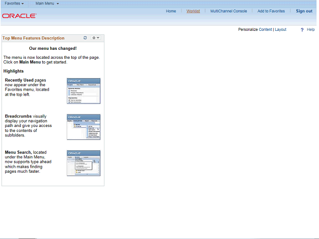
Task: Open the Favorites dropdown menu
Action: pyautogui.click(x=14, y=3)
